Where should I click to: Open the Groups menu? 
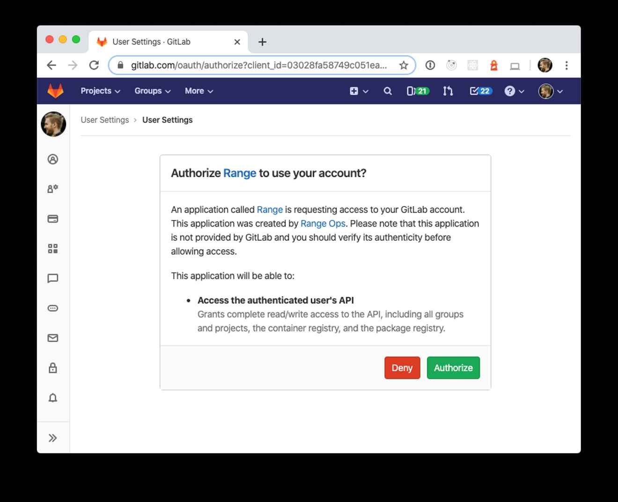pyautogui.click(x=152, y=91)
